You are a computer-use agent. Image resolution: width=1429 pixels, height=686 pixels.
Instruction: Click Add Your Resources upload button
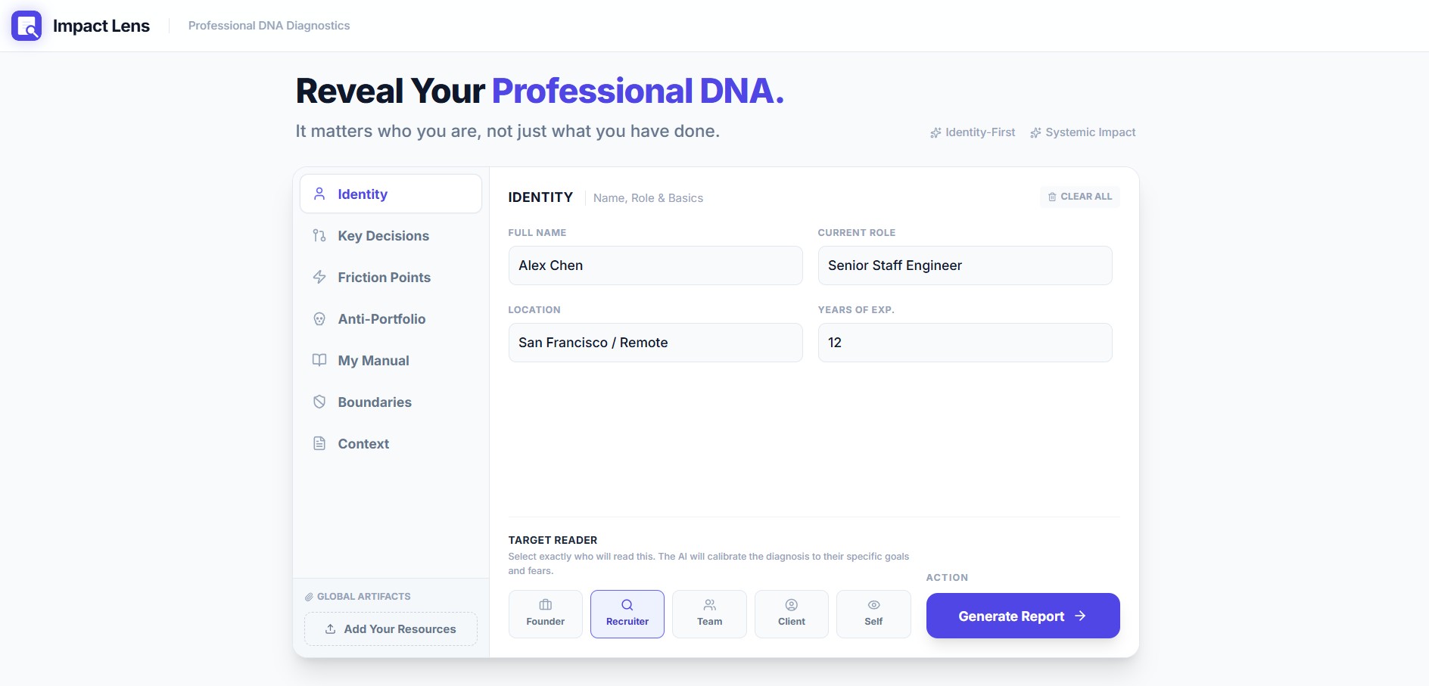(391, 629)
